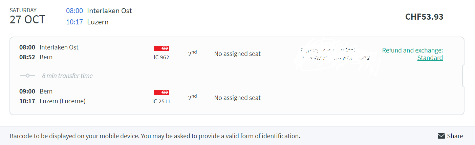The image size is (475, 145).
Task: Click the envelope Share icon
Action: coord(441,136)
